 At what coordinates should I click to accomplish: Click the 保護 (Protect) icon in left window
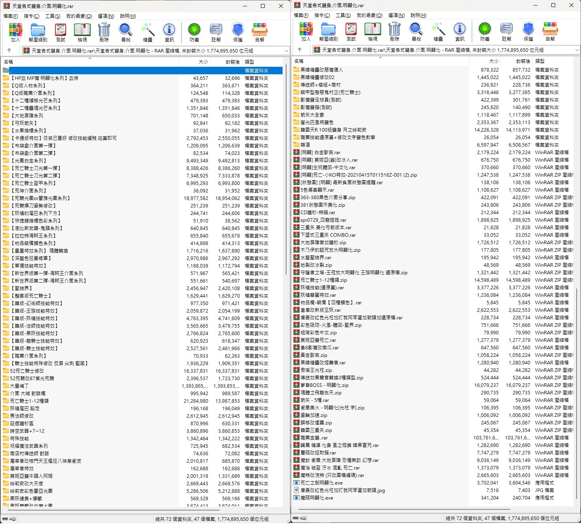[238, 32]
